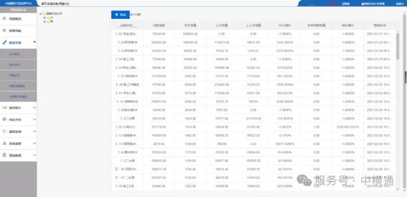Screen dimensions: 407x197
Task: Select the row starting with Ⅱ-03 环网DN
Action: 253,169
